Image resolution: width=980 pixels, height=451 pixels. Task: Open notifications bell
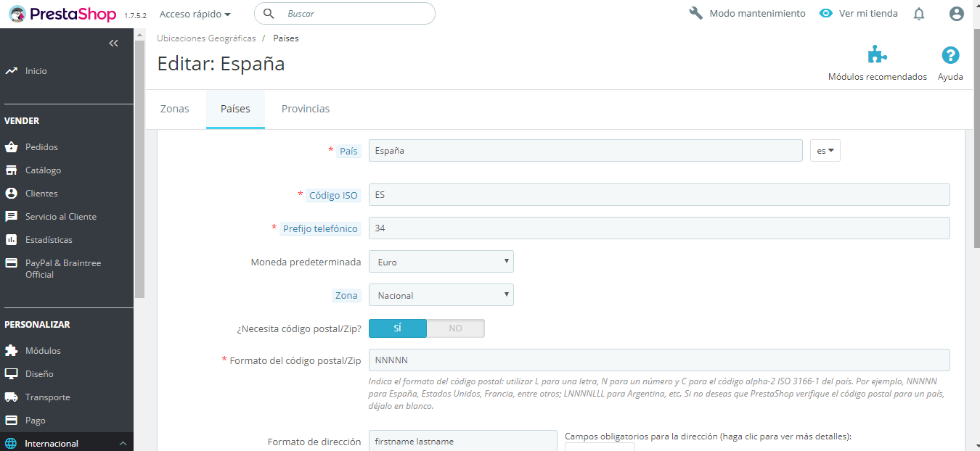(x=919, y=14)
